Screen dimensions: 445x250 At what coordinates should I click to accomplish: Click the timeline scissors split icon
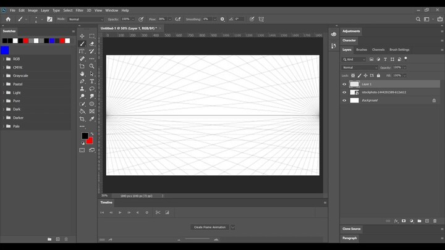point(158,212)
